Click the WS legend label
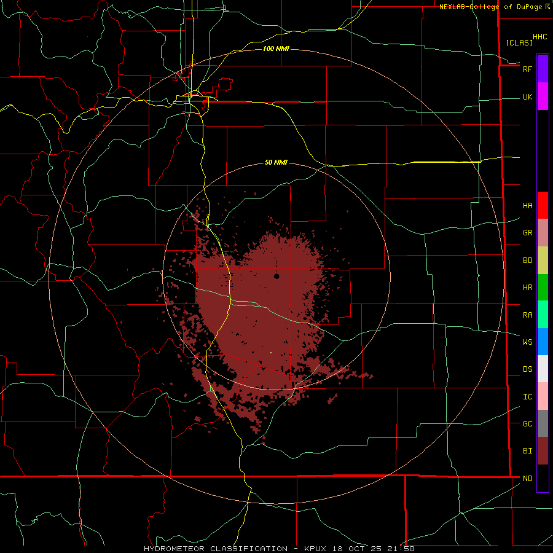The image size is (553, 553). 527,342
